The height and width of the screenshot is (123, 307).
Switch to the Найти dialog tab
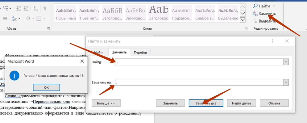point(99,52)
